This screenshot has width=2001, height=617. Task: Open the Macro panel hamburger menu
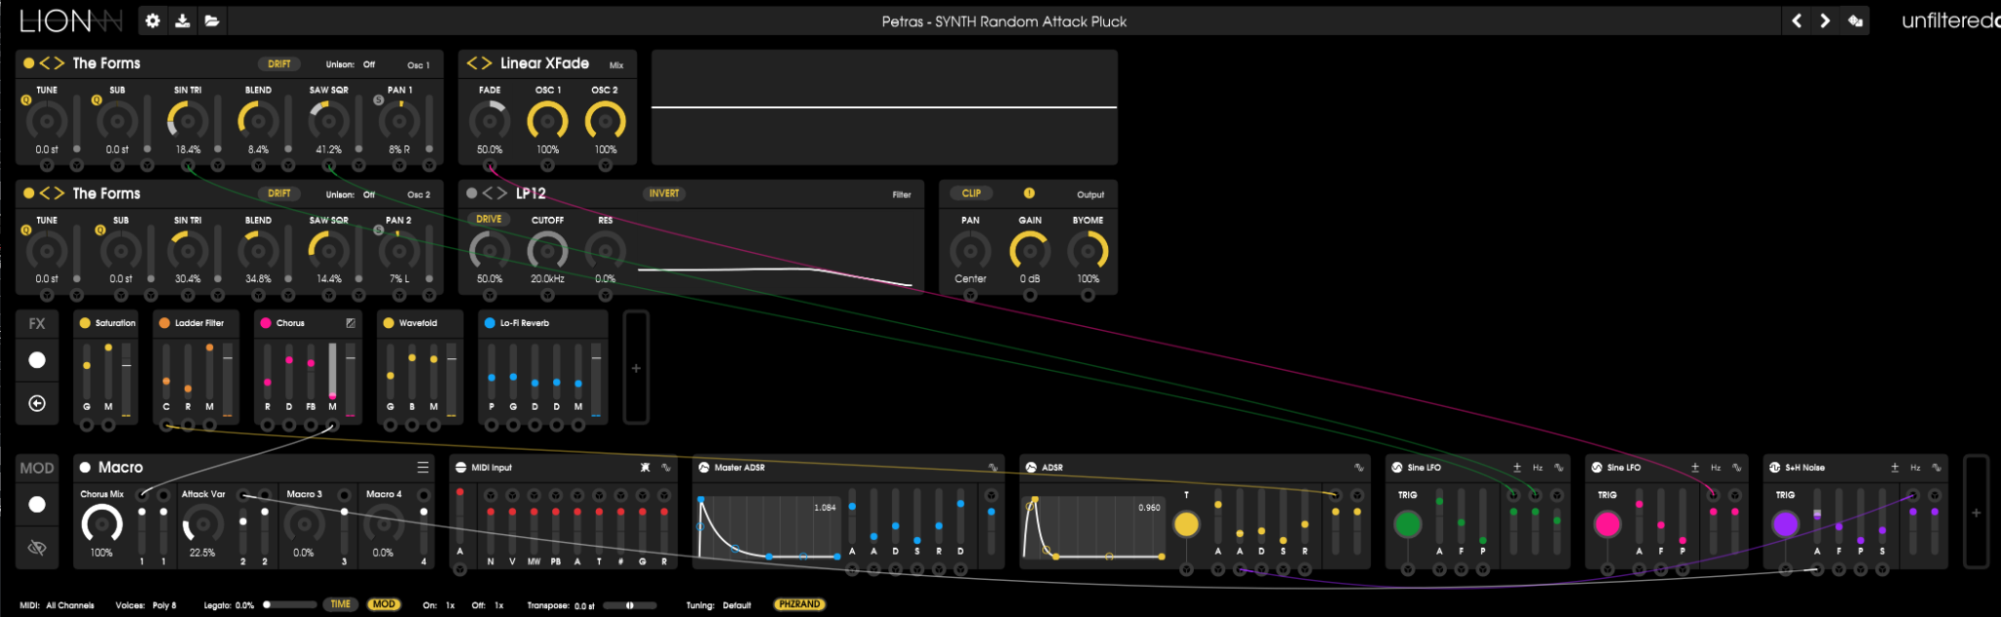tap(423, 468)
